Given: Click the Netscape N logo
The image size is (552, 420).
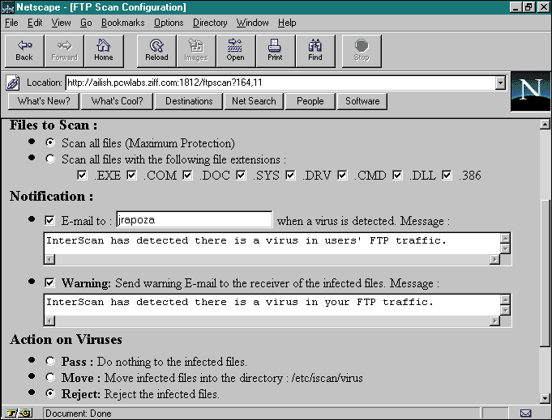Looking at the screenshot, I should (x=530, y=91).
